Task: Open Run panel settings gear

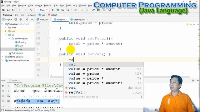Action: pyautogui.click(x=193, y=81)
